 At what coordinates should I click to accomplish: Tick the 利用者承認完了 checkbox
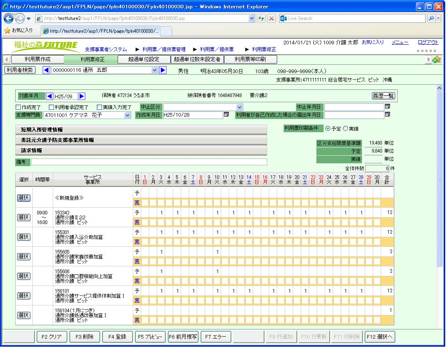point(51,107)
